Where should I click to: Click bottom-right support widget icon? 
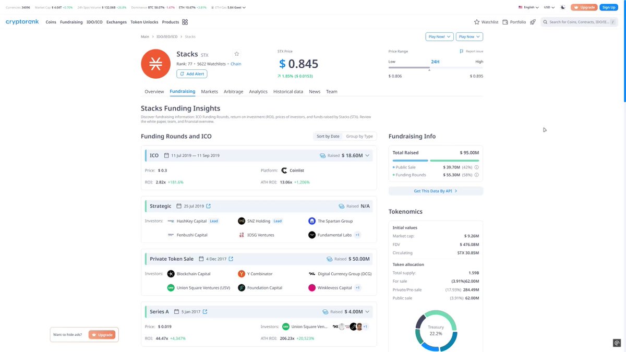pyautogui.click(x=617, y=343)
